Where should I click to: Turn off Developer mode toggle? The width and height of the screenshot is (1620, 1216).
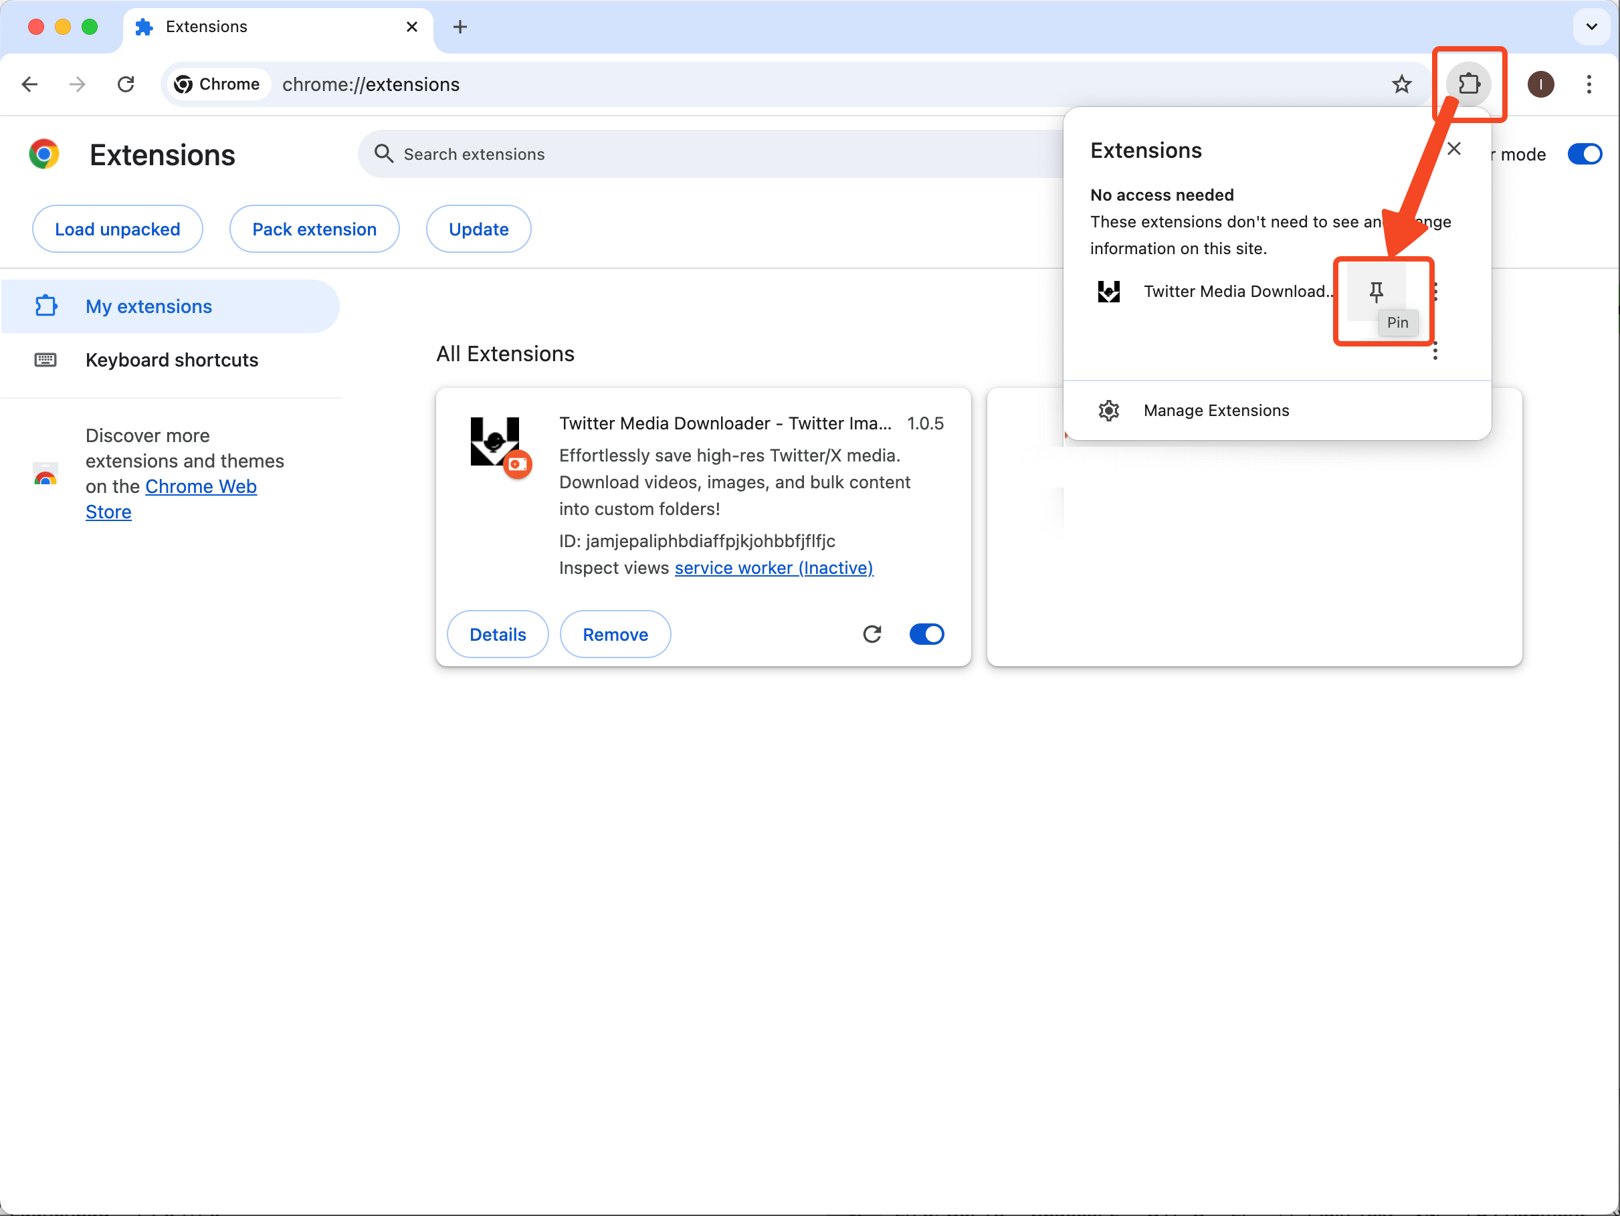point(1584,154)
